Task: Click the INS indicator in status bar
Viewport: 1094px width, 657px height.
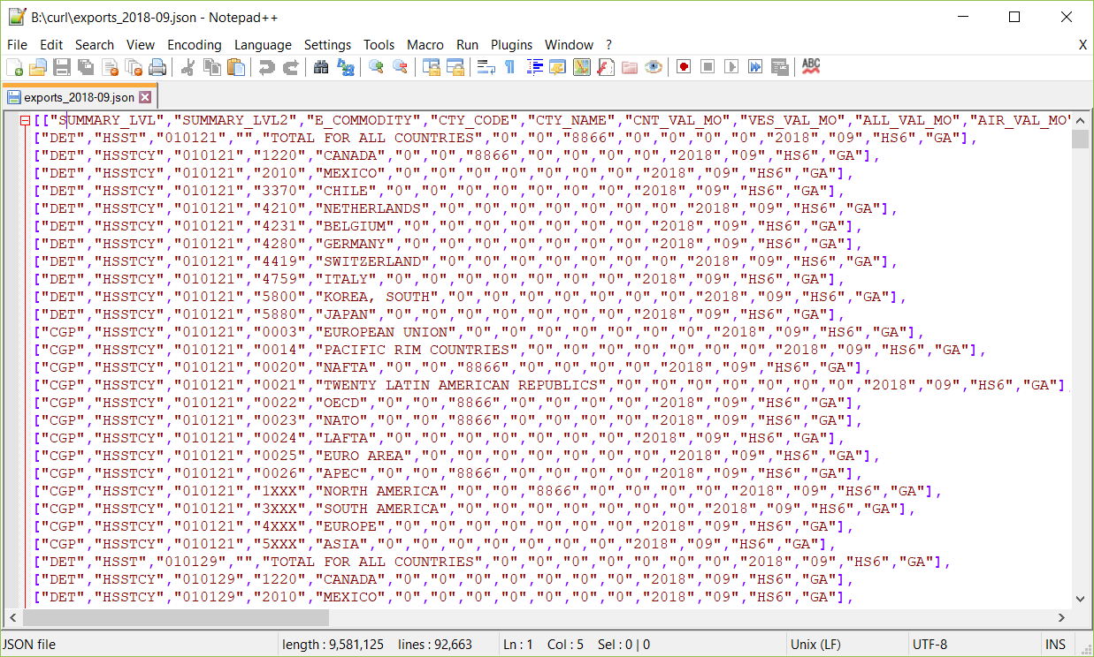Action: click(1055, 644)
